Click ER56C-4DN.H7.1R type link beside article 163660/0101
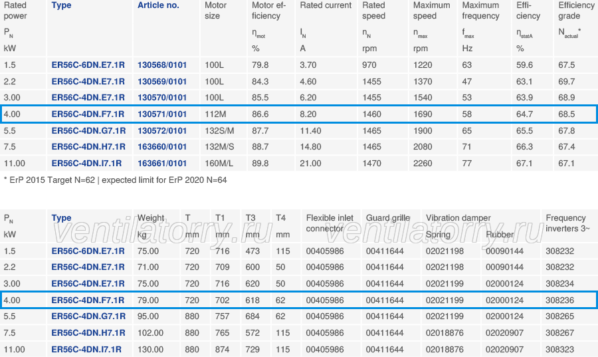The image size is (598, 357). pos(88,147)
